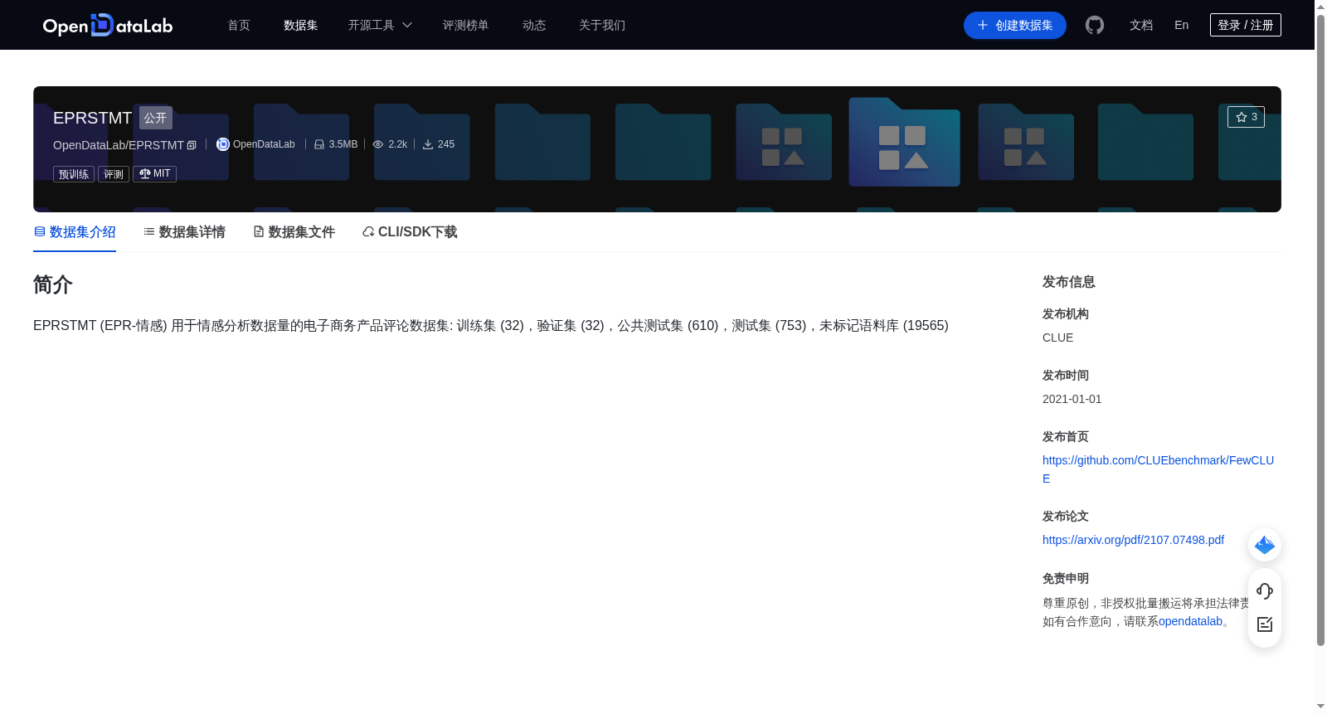The width and height of the screenshot is (1327, 714).
Task: Switch language to En
Action: (1181, 25)
